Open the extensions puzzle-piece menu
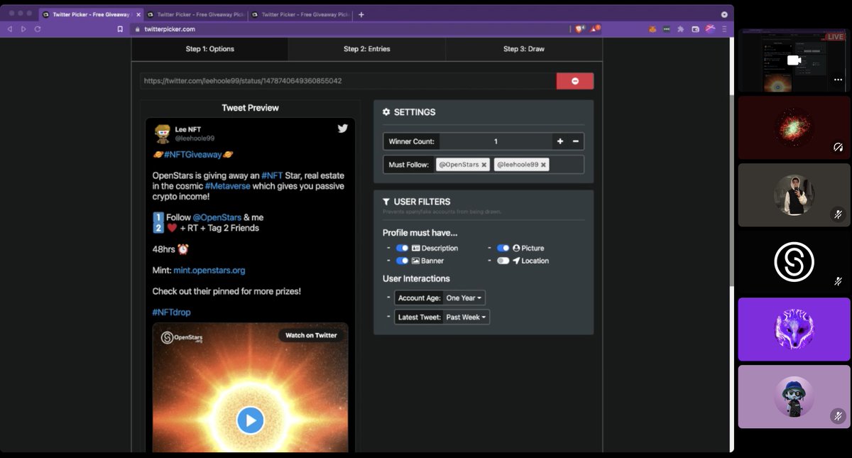Screen dimensions: 852x458 pyautogui.click(x=681, y=29)
